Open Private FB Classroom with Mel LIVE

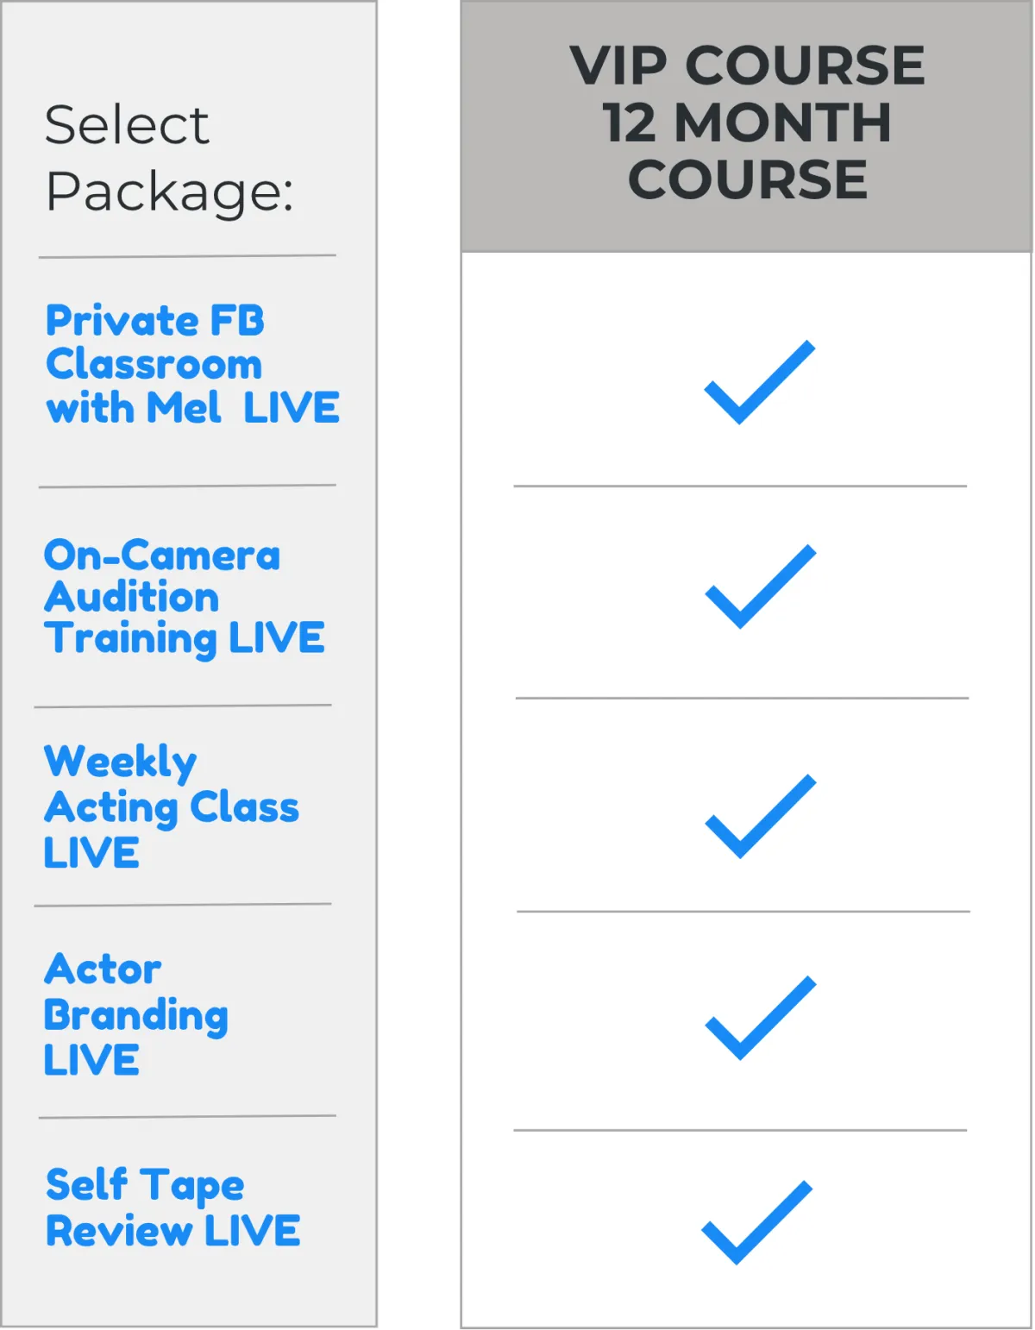pos(193,364)
